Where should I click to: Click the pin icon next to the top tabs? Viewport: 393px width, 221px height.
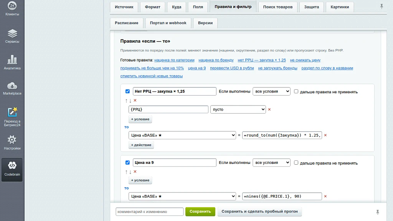[381, 6]
